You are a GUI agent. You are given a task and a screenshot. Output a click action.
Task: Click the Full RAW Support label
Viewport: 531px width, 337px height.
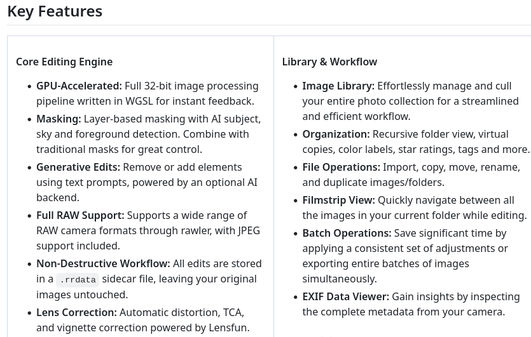click(80, 215)
